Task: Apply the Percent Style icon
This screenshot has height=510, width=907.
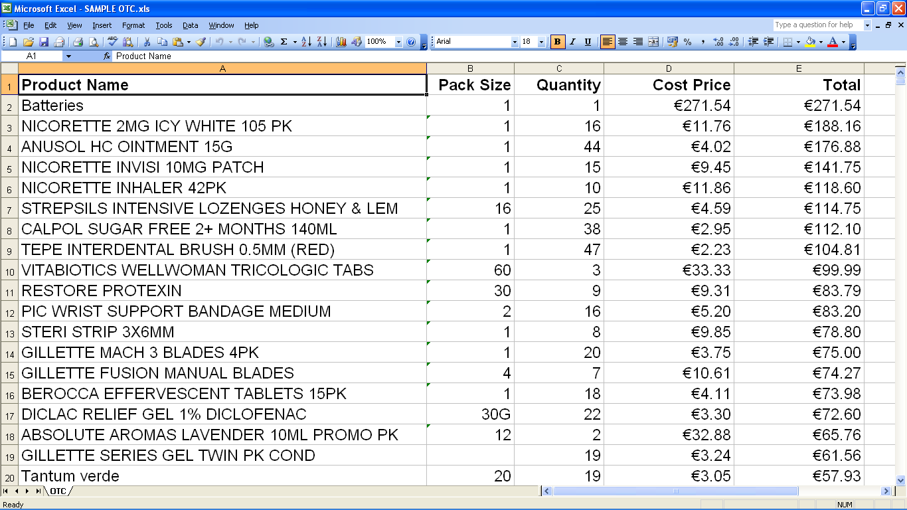Action: pyautogui.click(x=687, y=42)
